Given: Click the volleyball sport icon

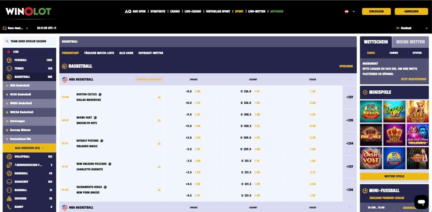Looking at the screenshot, I should pos(9,156).
